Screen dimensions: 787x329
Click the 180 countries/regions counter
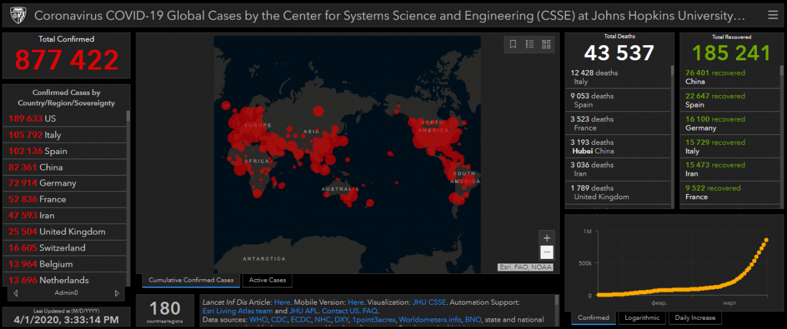coord(165,311)
